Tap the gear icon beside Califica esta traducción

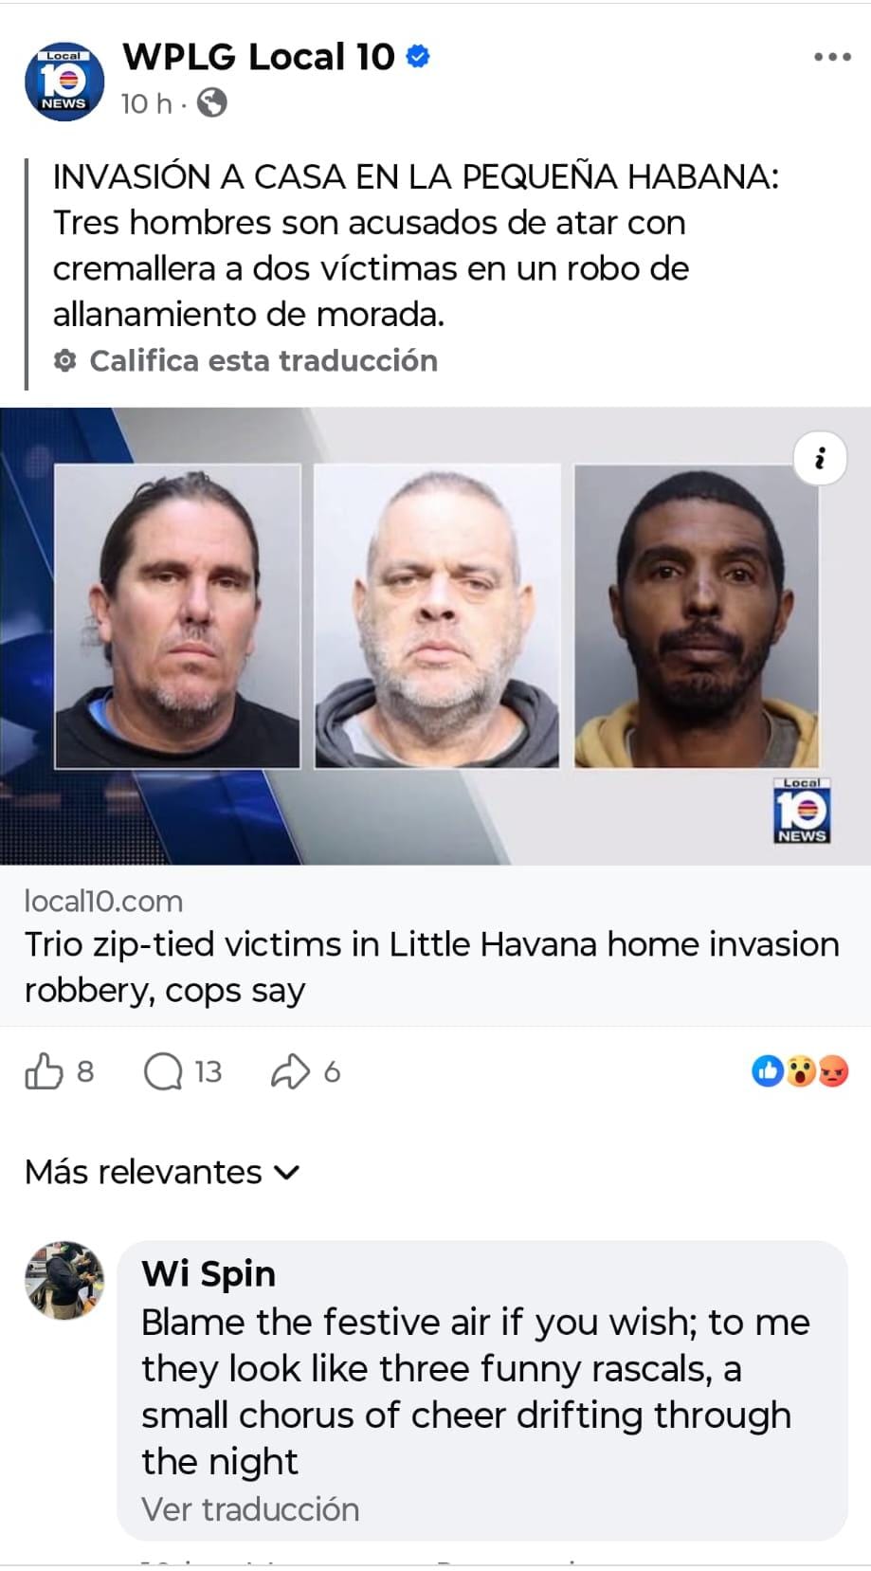[64, 360]
